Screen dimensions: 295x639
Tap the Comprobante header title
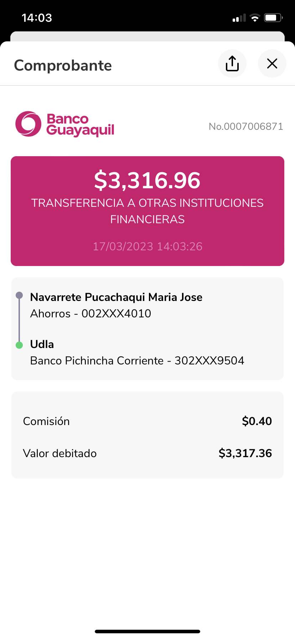pos(63,66)
